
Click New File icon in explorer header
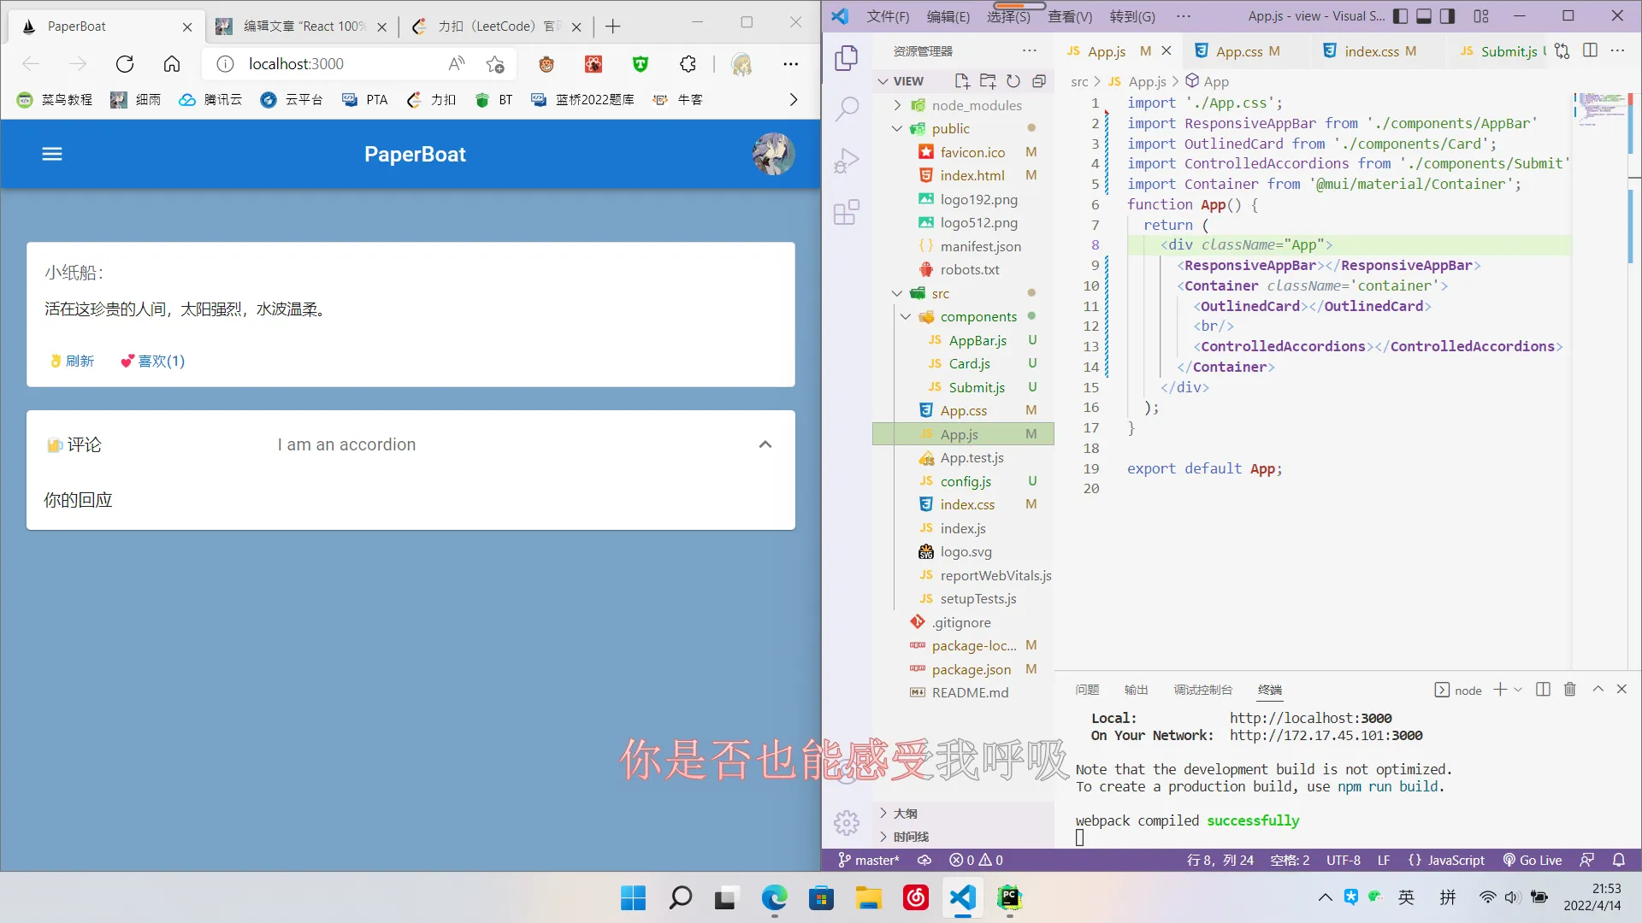(962, 81)
